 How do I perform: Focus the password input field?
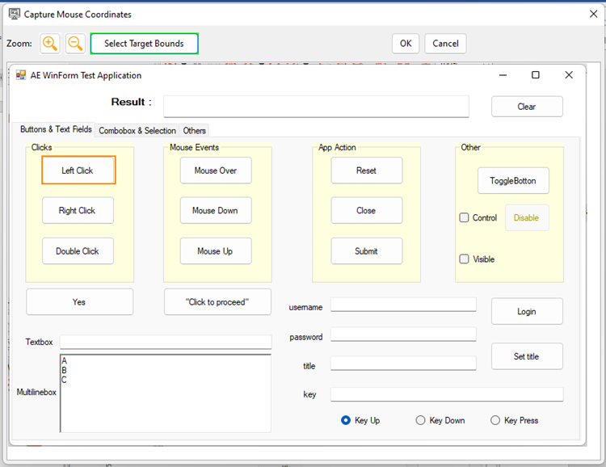click(x=403, y=334)
